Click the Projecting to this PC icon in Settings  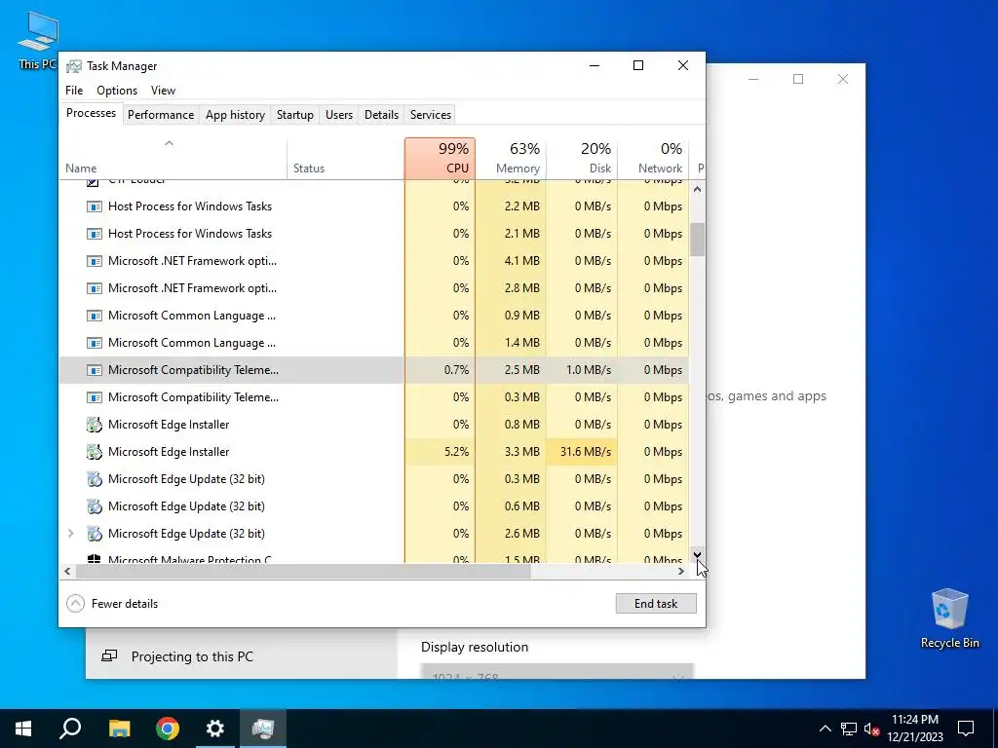coord(109,655)
